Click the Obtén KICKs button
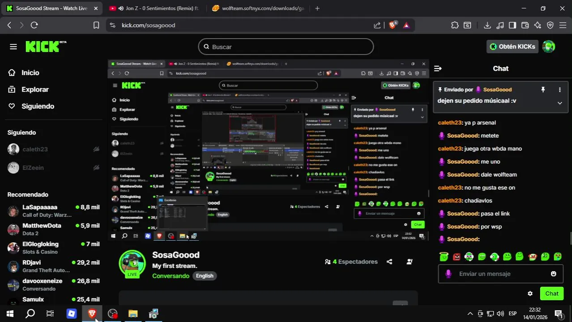The width and height of the screenshot is (572, 322). pyautogui.click(x=512, y=47)
